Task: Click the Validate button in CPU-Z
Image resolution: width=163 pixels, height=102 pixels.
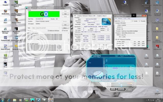Action: pyautogui.click(x=100, y=49)
